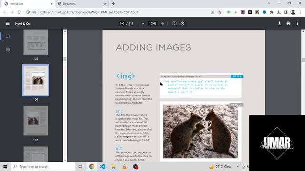Toggle the browser side panel icon
305x171 pixels.
286,12
